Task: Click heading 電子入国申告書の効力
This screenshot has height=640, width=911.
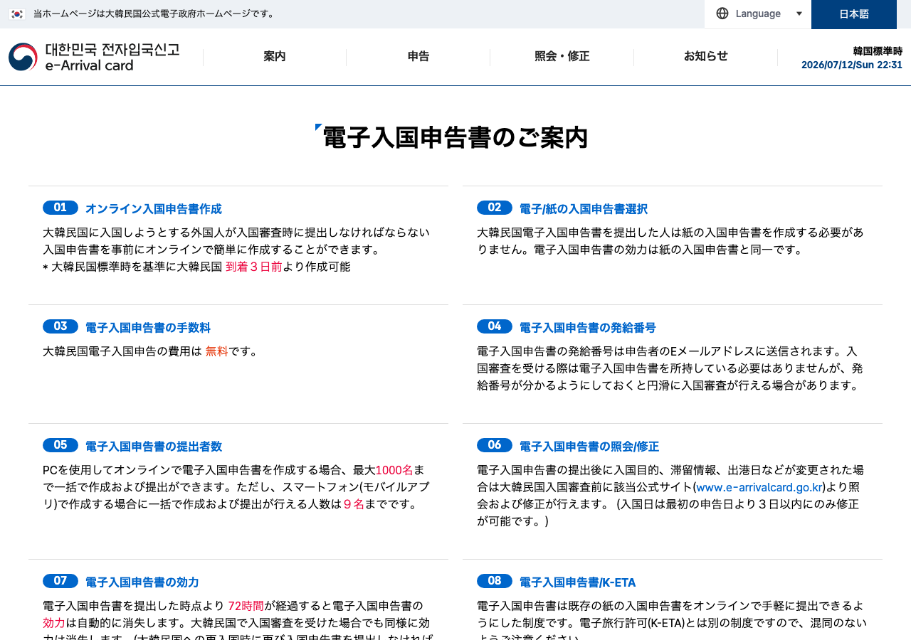Action: click(142, 582)
